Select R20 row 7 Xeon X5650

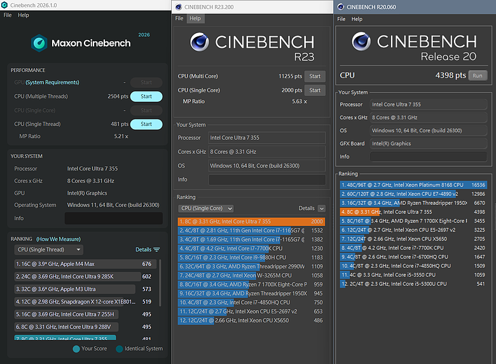(x=413, y=239)
